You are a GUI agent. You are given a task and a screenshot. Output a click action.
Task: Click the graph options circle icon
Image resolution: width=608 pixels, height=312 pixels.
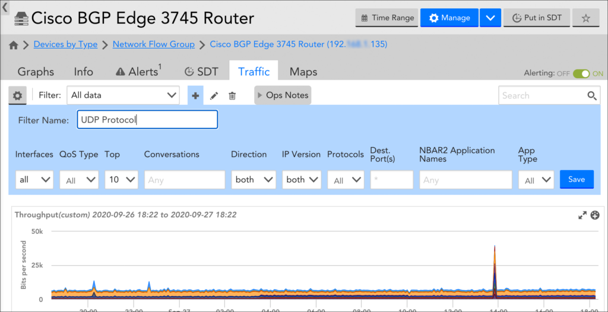595,215
